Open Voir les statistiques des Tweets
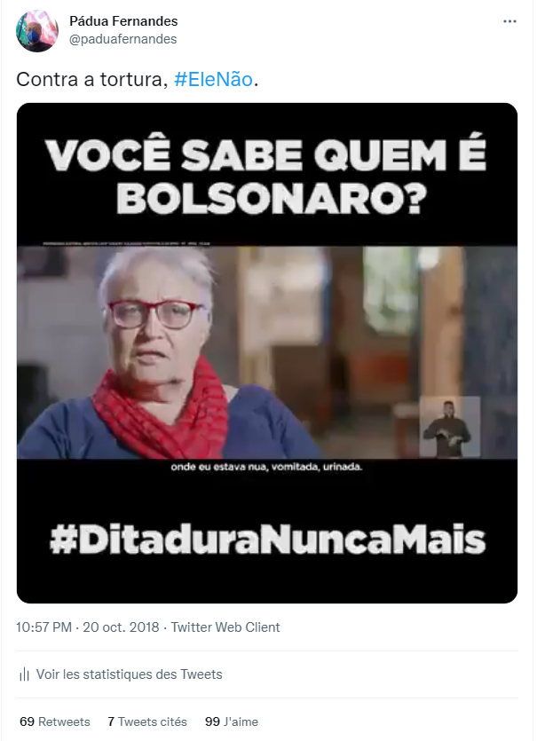Image resolution: width=537 pixels, height=741 pixels. (x=129, y=674)
